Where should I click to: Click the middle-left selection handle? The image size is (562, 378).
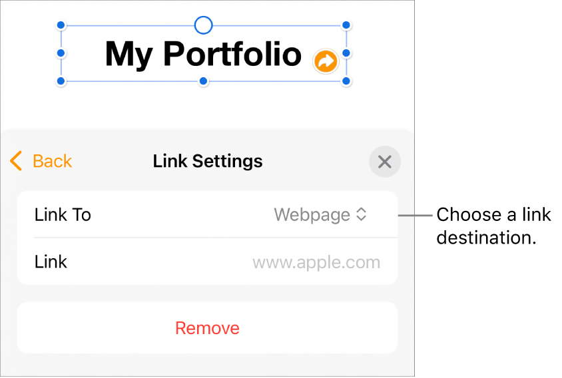[x=61, y=52]
